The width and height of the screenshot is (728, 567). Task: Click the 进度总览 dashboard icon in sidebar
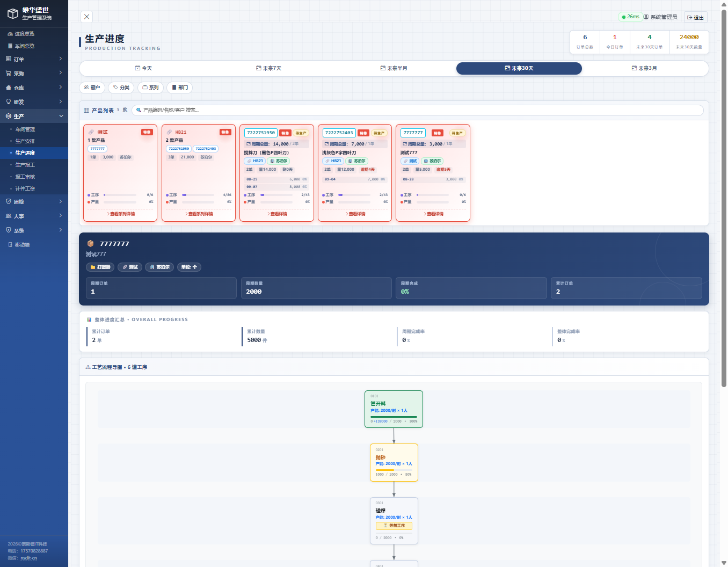pos(10,34)
